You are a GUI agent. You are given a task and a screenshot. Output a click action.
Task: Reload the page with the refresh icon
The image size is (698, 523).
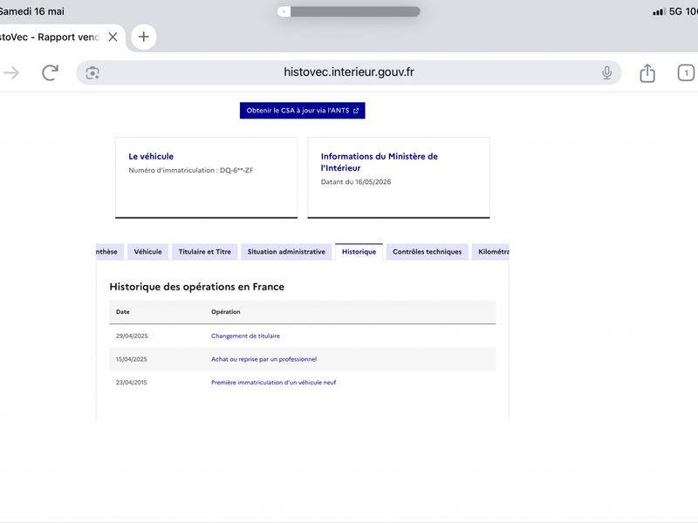pyautogui.click(x=50, y=72)
